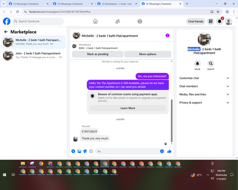Open the purple conversation information icon
Screen dimensions: 238x190
pos(168,36)
